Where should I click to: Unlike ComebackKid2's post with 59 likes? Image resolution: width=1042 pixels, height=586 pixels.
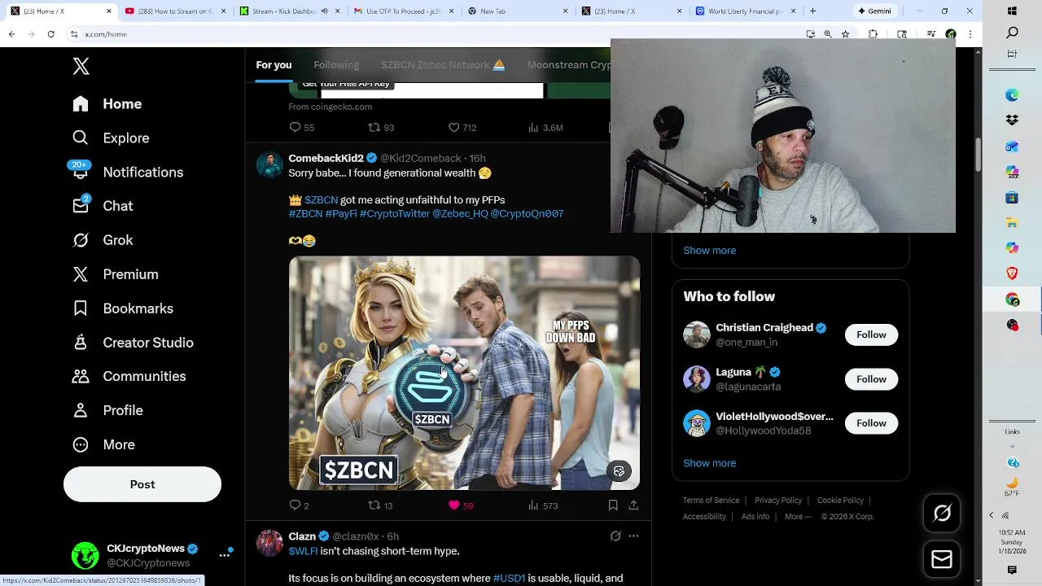(x=454, y=505)
